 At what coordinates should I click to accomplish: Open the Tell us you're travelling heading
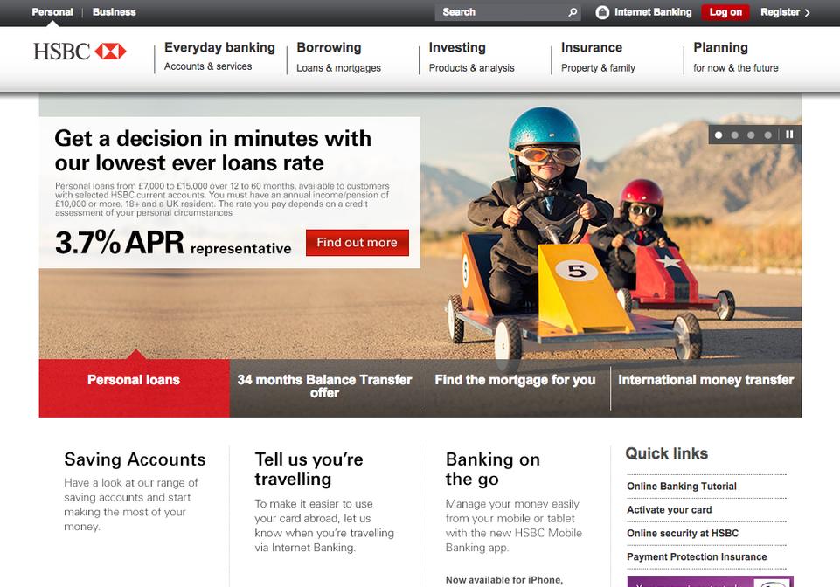[x=309, y=469]
